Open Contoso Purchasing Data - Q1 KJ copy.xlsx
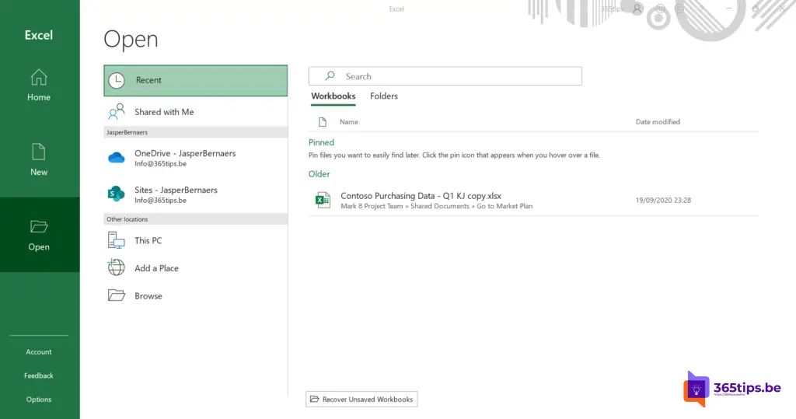Image resolution: width=796 pixels, height=419 pixels. pyautogui.click(x=421, y=196)
